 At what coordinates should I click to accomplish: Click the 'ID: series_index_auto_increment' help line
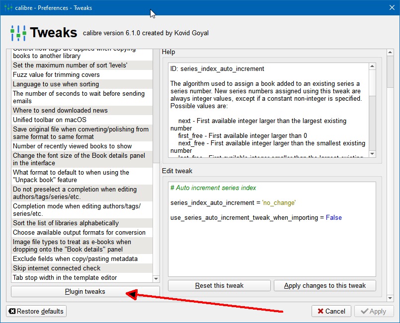[217, 69]
